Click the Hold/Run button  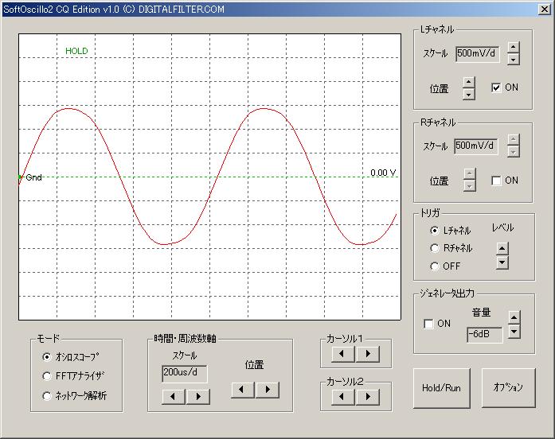click(x=441, y=388)
